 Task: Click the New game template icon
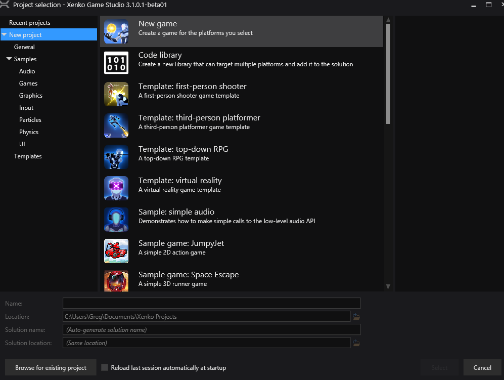tap(116, 31)
